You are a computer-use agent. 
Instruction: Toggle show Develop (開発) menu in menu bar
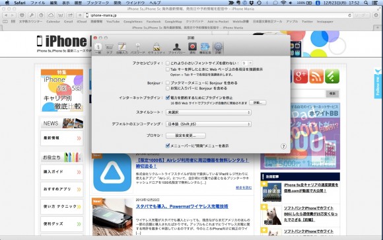[x=168, y=146]
